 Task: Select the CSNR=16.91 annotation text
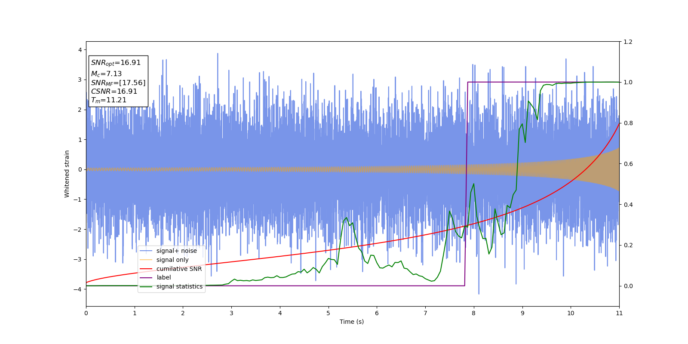click(x=114, y=92)
